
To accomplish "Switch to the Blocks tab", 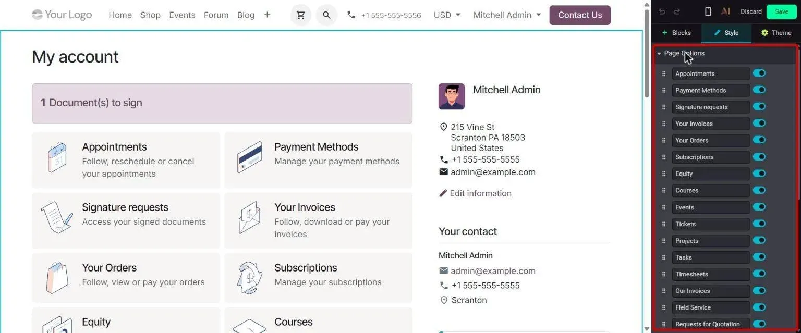I will pos(676,33).
